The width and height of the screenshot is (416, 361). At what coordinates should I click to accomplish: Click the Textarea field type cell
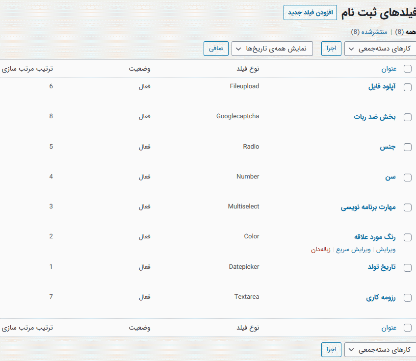(247, 297)
